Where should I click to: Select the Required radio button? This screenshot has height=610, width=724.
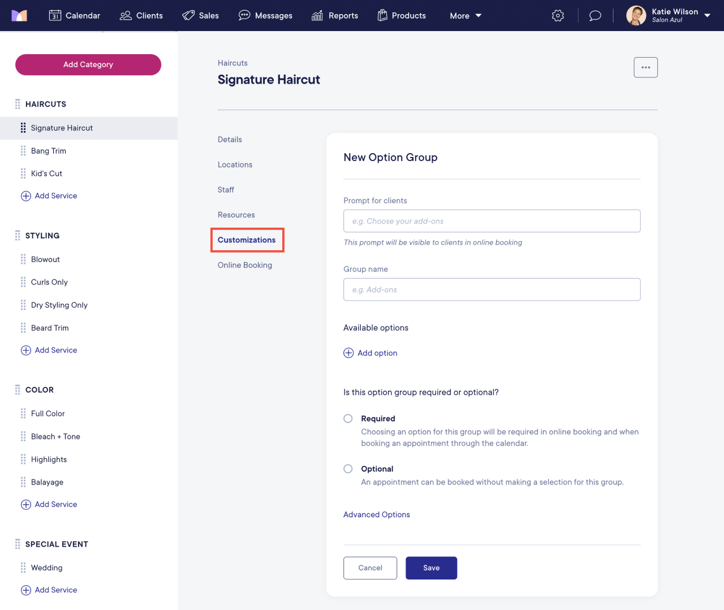(348, 418)
